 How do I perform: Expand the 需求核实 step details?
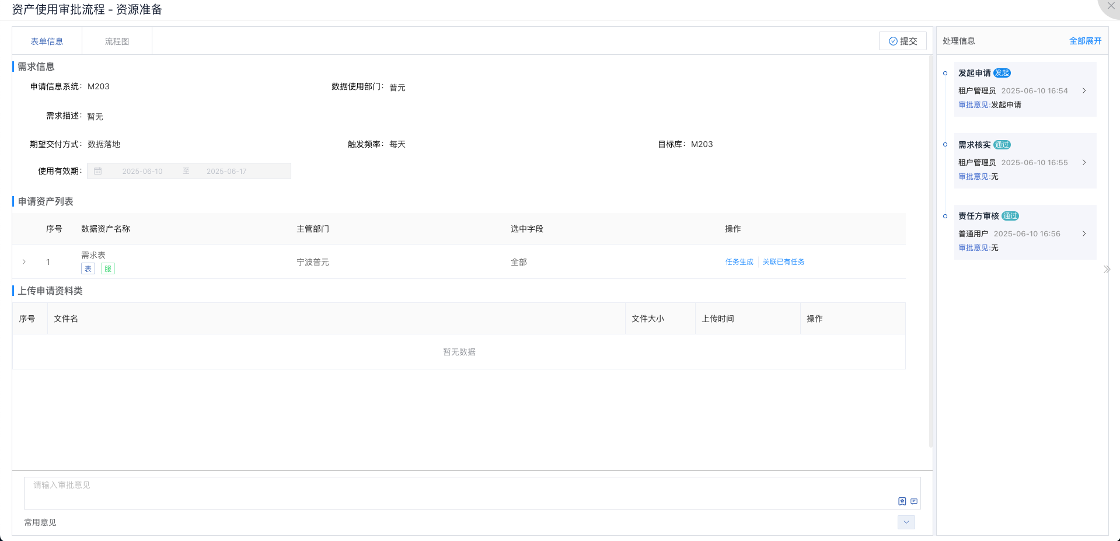[1084, 163]
